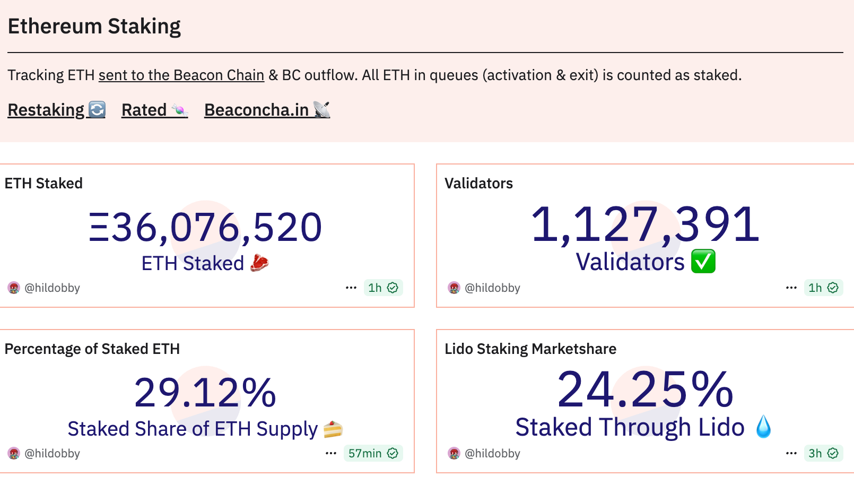Open three-dot menu on Lido Staking Marketshare card
The image size is (854, 485).
pyautogui.click(x=791, y=453)
